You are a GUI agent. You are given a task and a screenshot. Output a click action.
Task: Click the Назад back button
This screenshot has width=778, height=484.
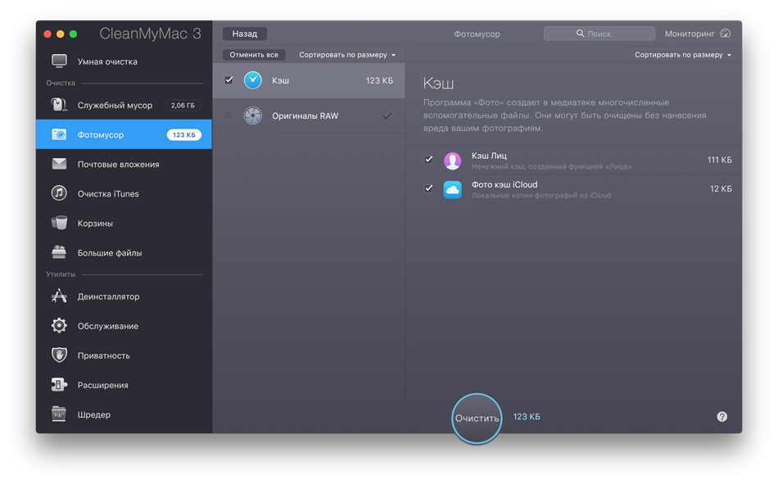(245, 34)
